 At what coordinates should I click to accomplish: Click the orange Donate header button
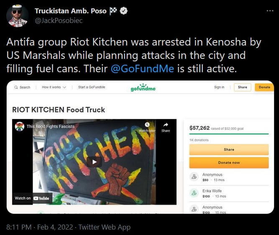click(264, 87)
